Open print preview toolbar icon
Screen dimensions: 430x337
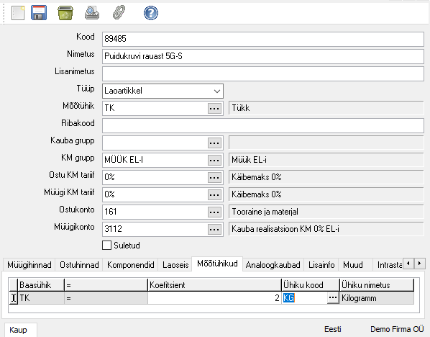tap(92, 13)
